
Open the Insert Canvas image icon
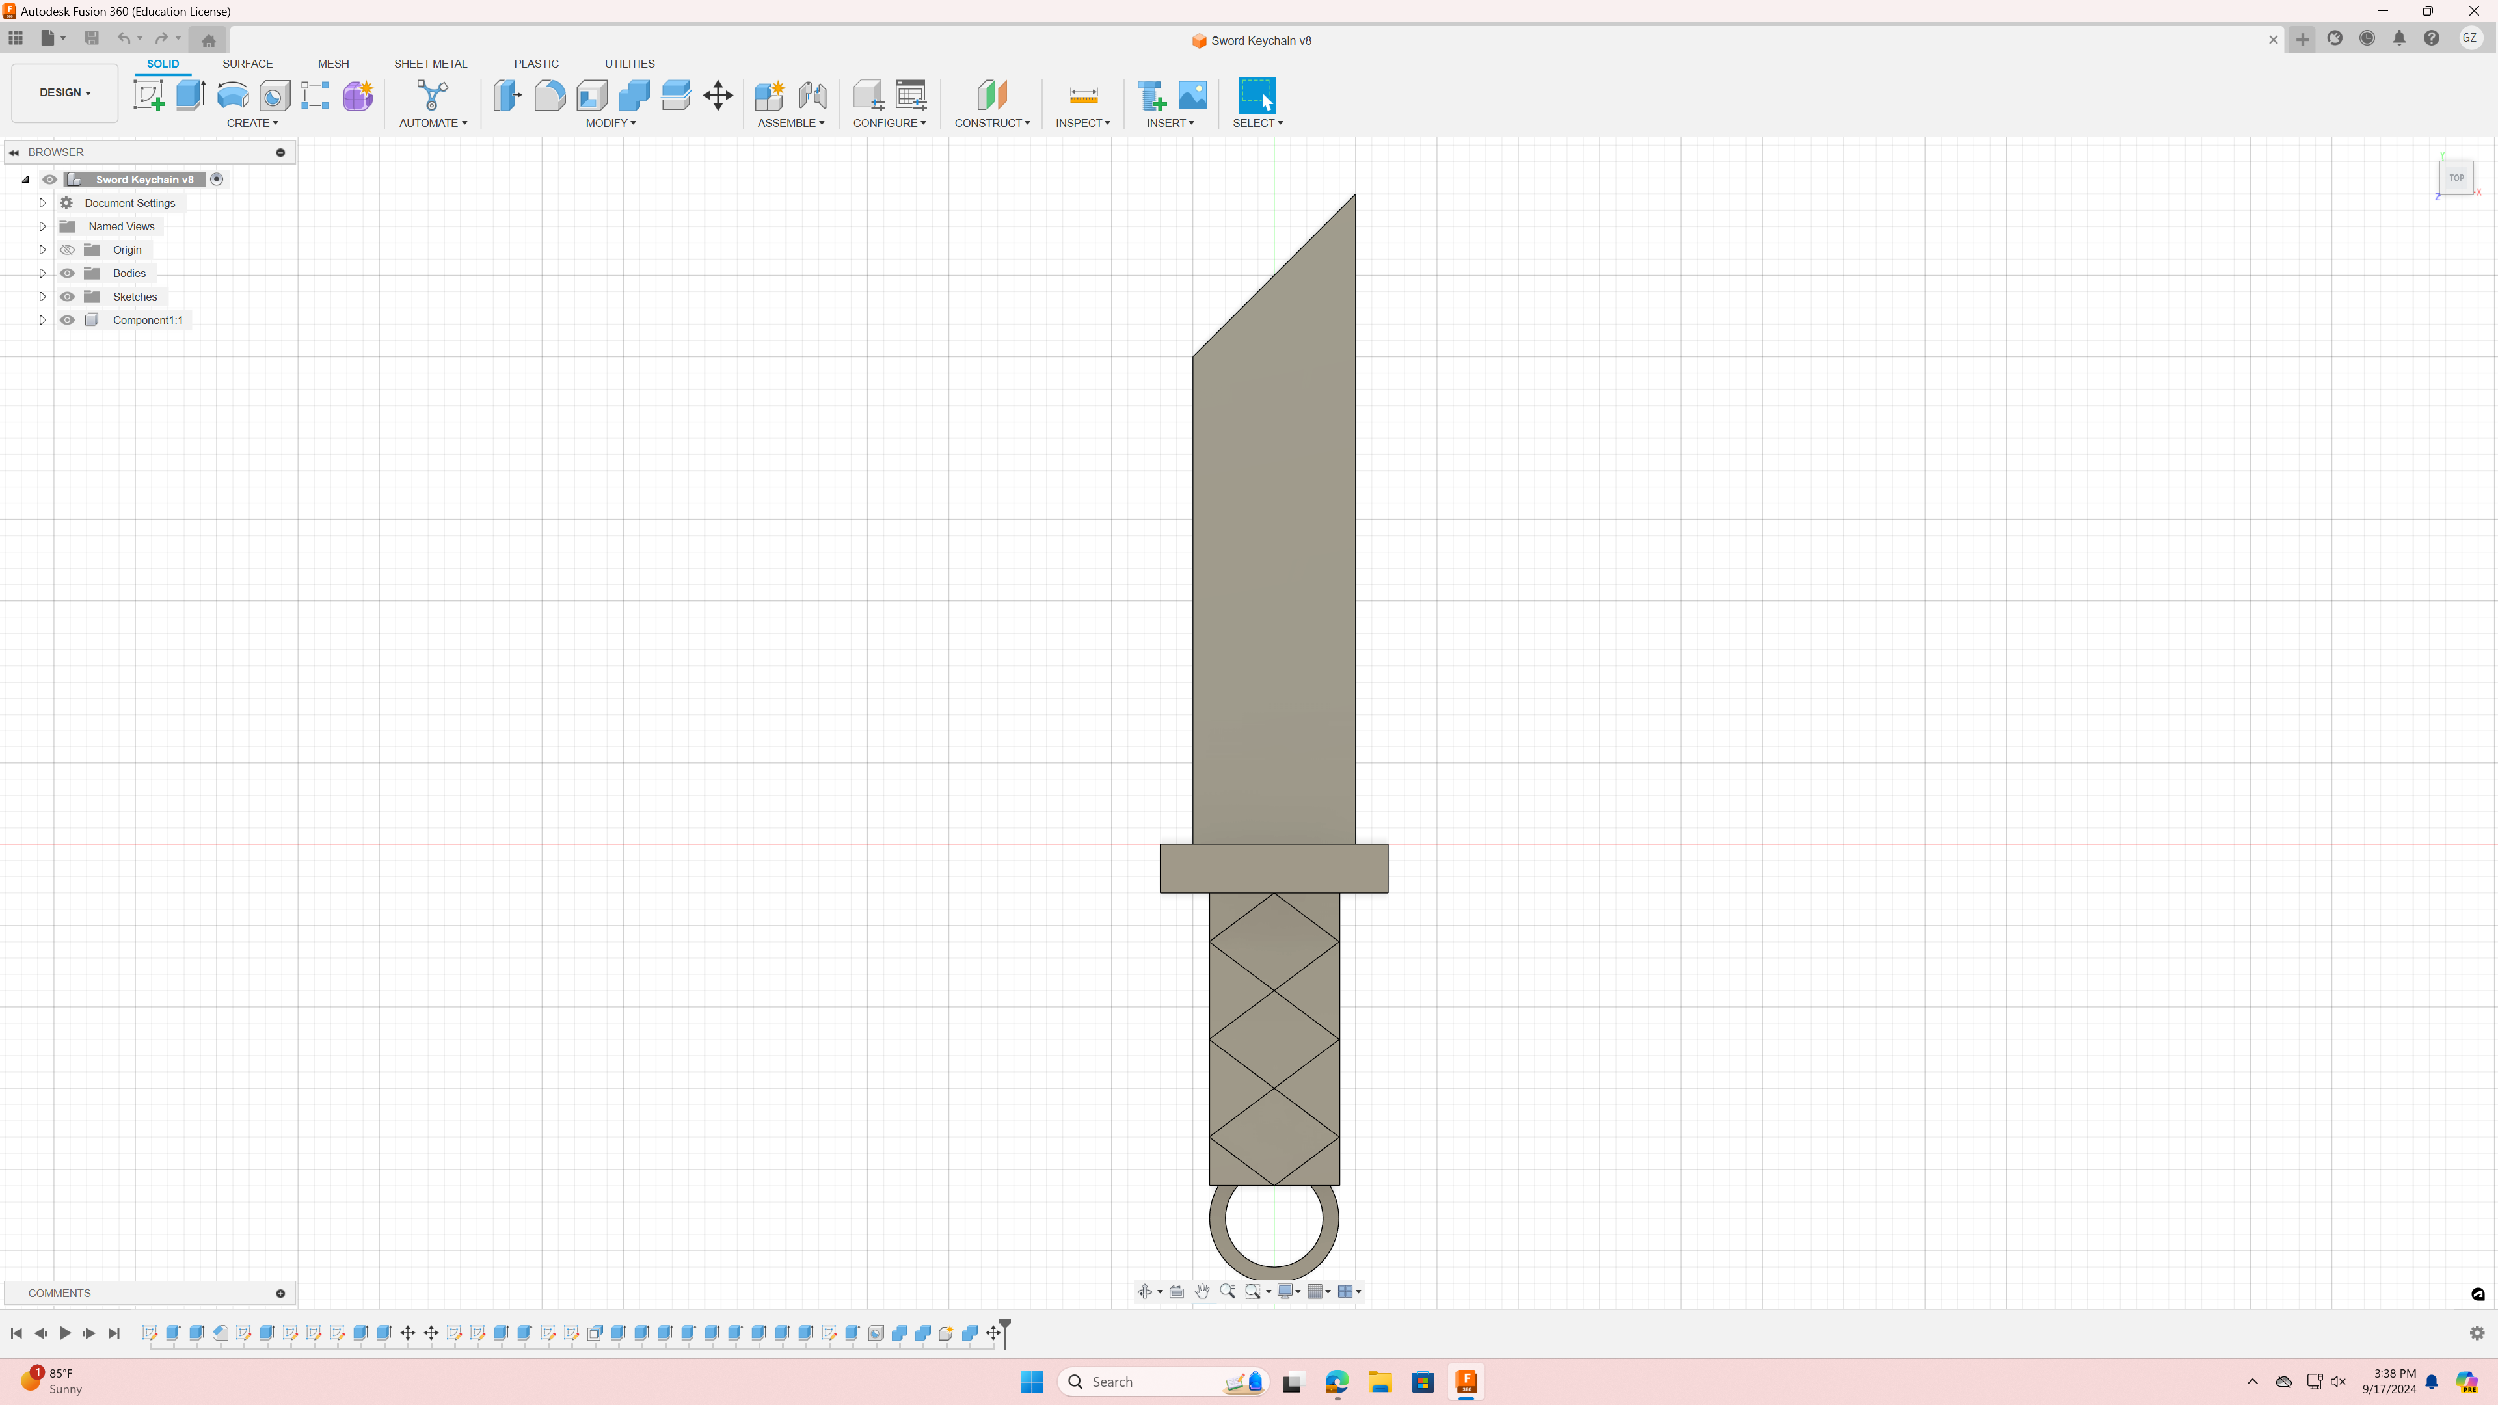1193,95
